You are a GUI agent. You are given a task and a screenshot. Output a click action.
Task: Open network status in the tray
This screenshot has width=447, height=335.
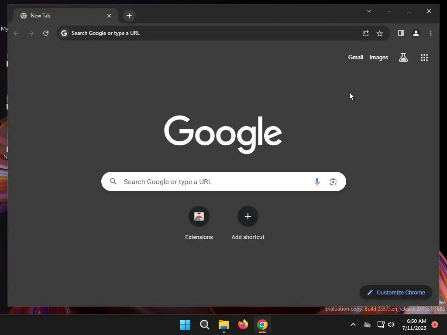coord(381,325)
